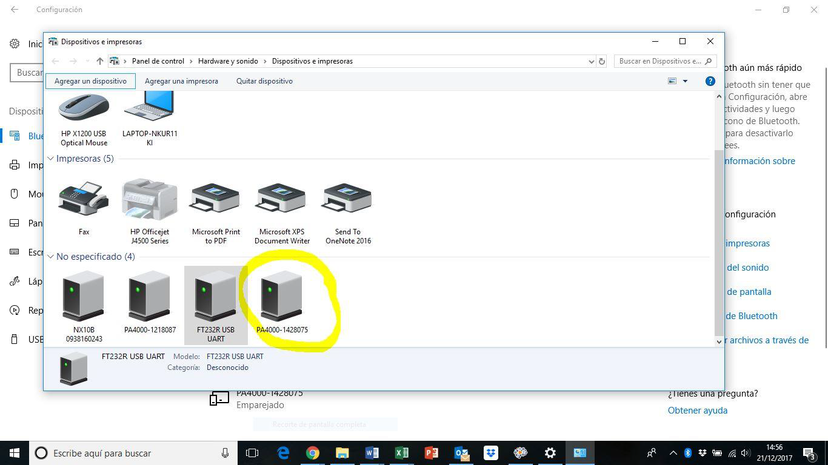Click Dispositivos e impresoras breadcrumb
Screen dimensions: 828x465
pos(312,61)
